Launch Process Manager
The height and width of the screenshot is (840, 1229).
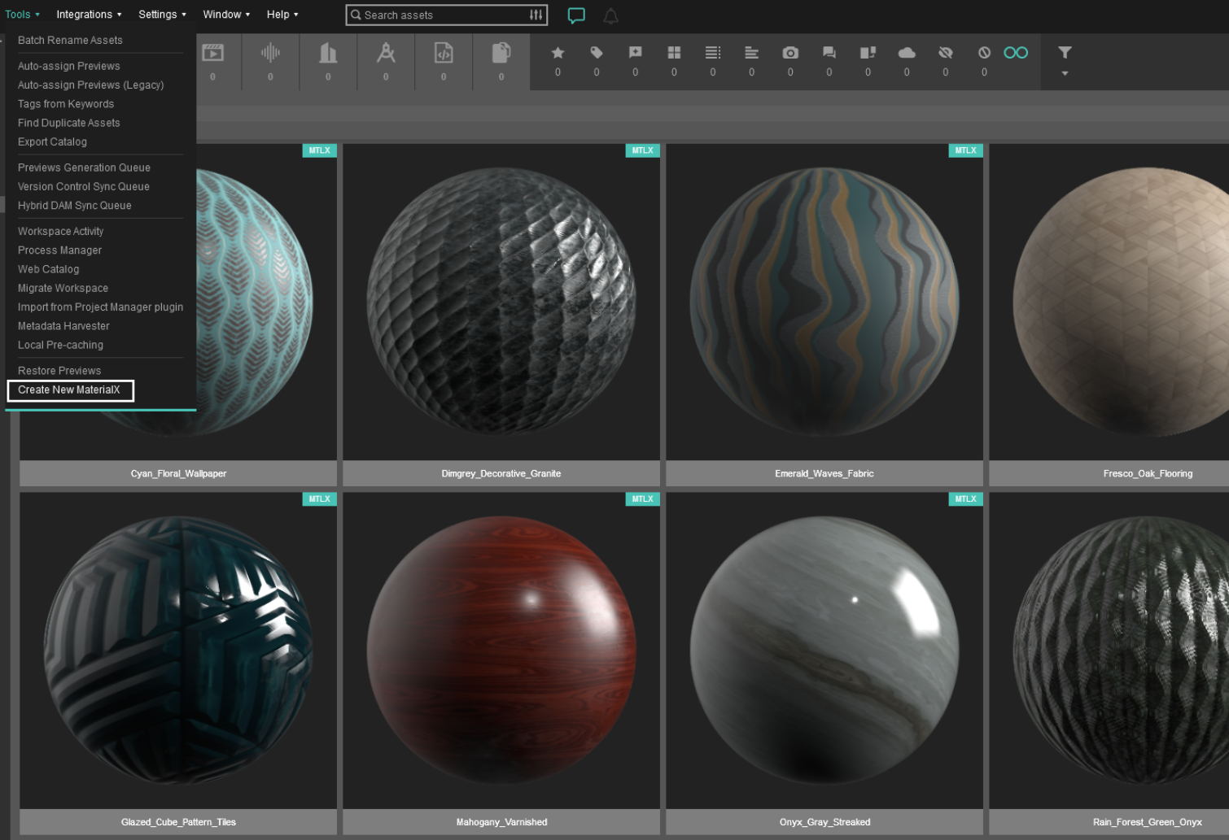point(60,250)
